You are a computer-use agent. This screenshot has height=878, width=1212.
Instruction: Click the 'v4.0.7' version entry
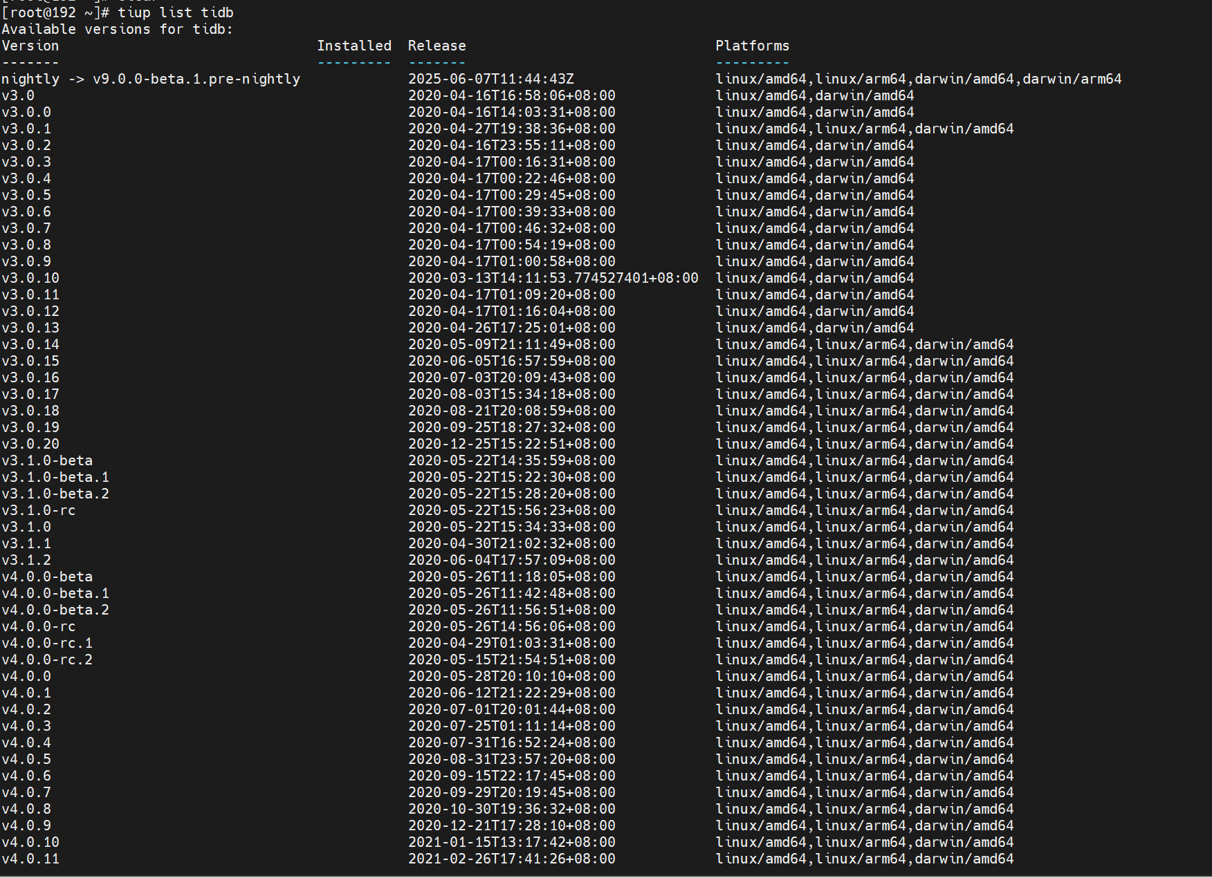point(26,792)
